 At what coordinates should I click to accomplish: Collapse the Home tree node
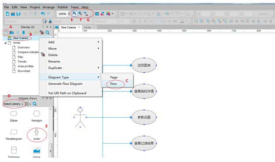(5, 43)
